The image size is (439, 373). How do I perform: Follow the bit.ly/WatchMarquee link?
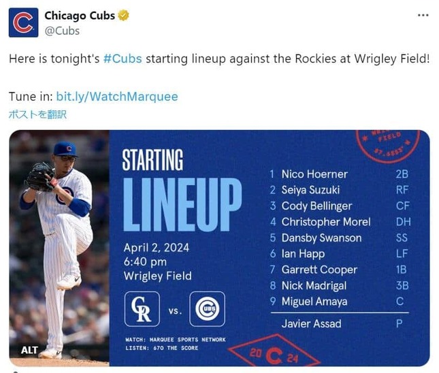[x=116, y=97]
